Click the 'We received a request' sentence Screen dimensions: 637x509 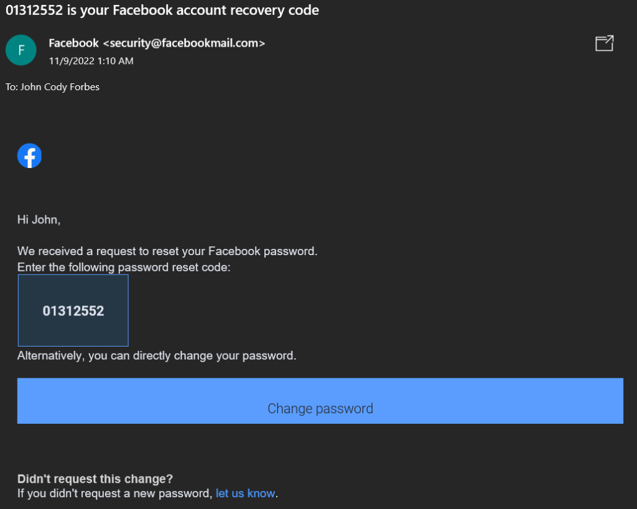pyautogui.click(x=167, y=251)
